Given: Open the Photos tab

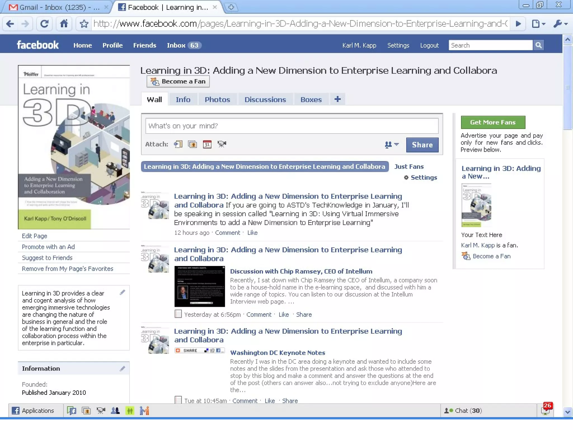Looking at the screenshot, I should (x=217, y=100).
